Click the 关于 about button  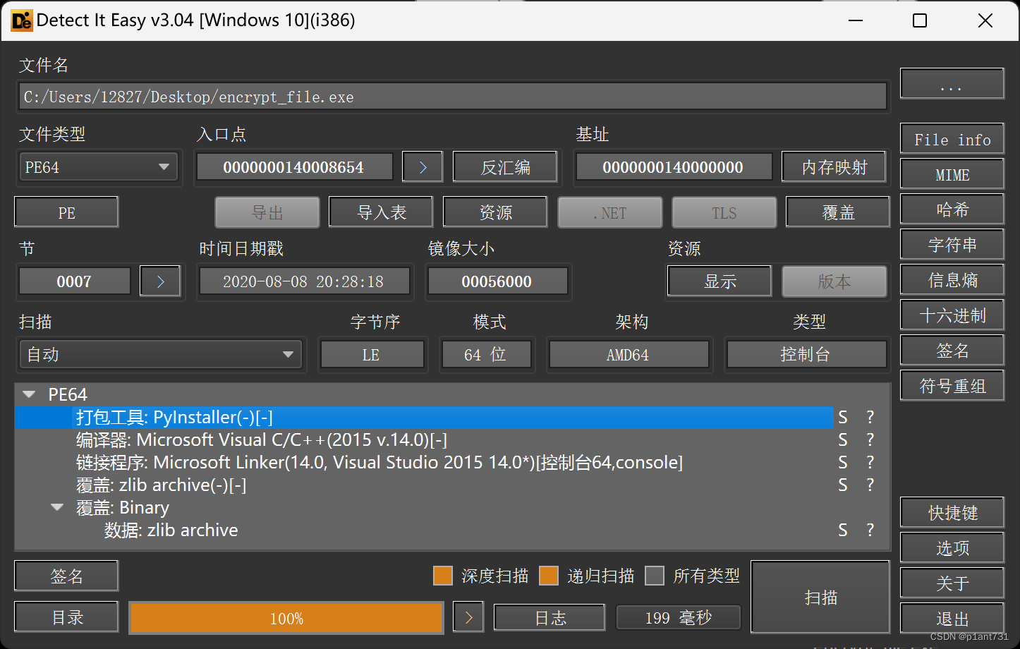click(952, 583)
